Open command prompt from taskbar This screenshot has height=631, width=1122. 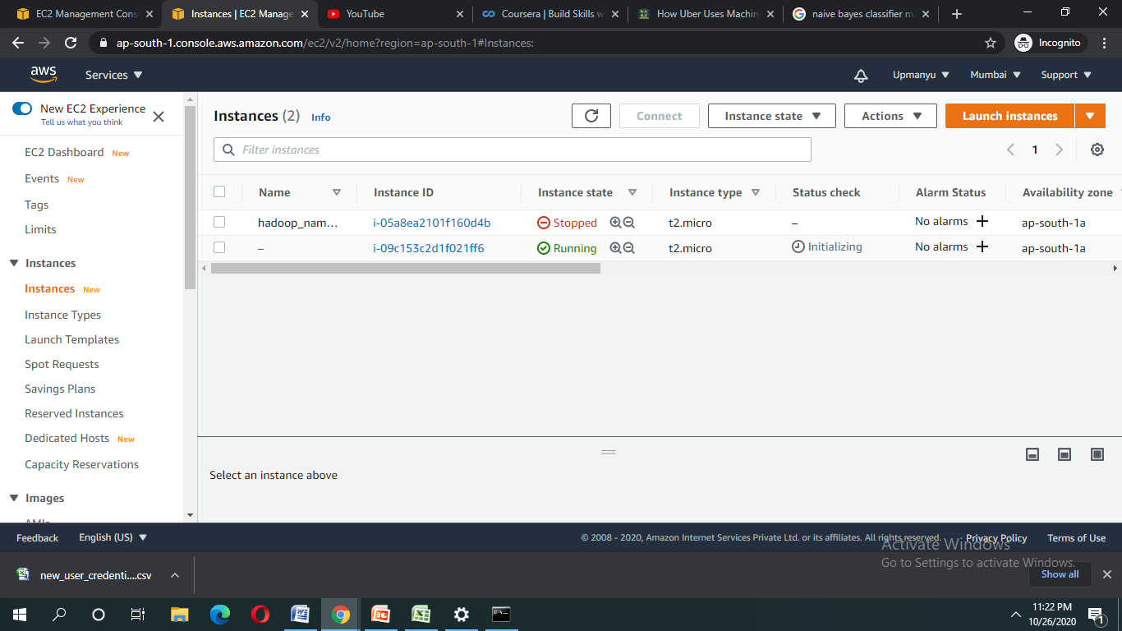tap(501, 615)
